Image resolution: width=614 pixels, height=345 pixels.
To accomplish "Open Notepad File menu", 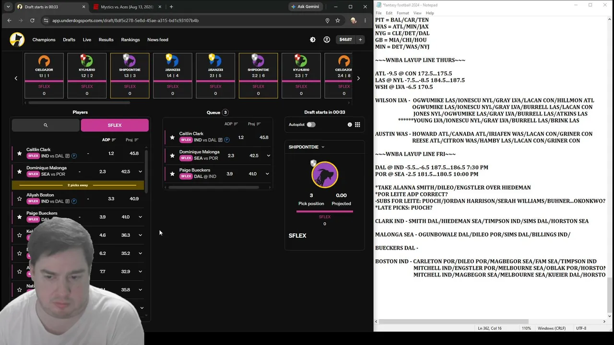I will pos(379,13).
